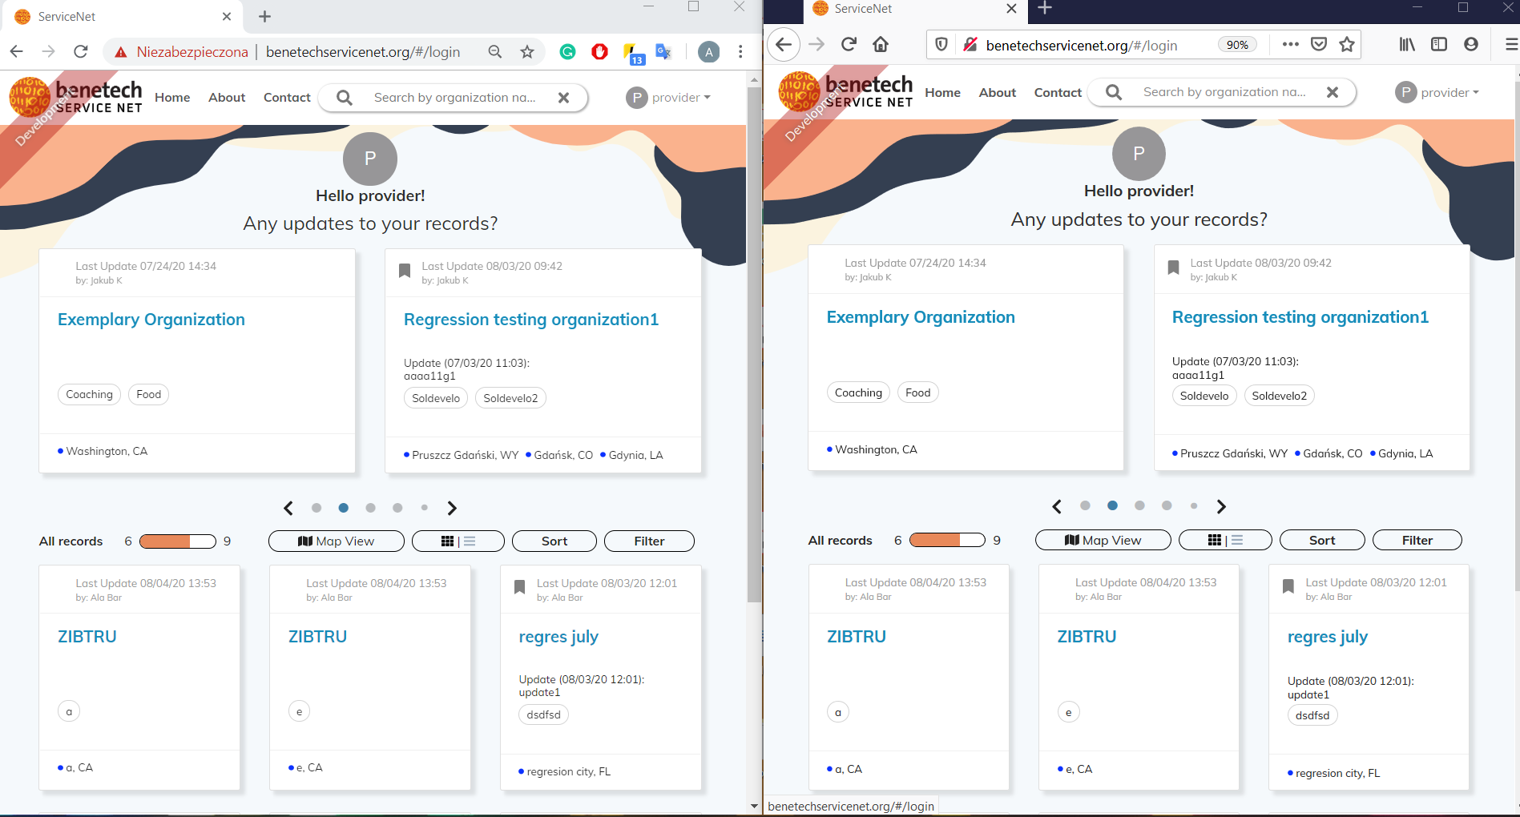Select the About navigation item
This screenshot has height=817, width=1520.
point(226,97)
